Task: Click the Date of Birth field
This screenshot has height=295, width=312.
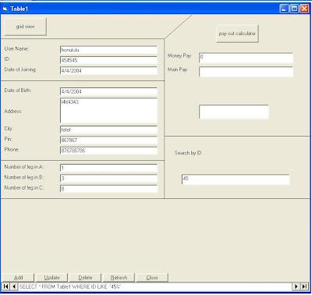Action: [108, 91]
